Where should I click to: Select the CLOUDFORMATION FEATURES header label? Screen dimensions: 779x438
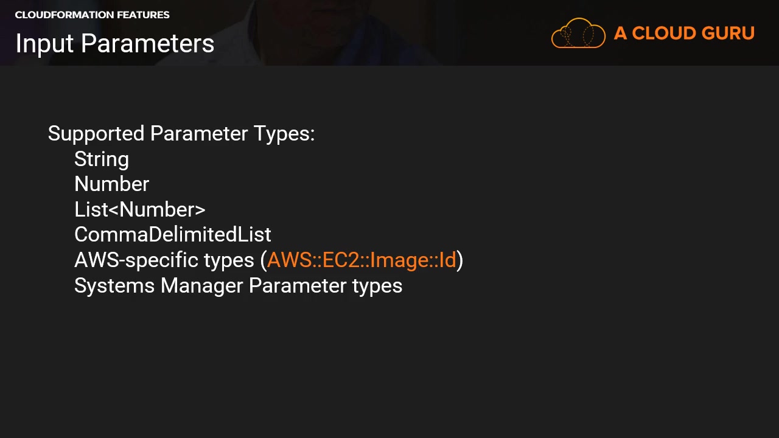point(92,15)
